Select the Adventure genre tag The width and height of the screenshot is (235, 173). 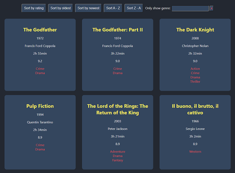117,152
